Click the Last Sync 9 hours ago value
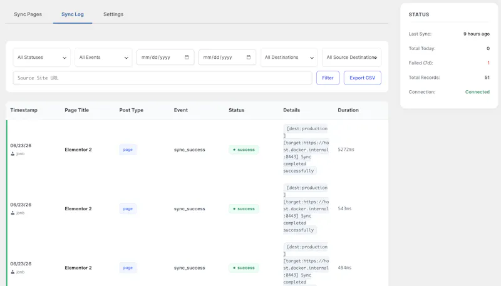Viewport: 501px width, 286px height. point(477,34)
